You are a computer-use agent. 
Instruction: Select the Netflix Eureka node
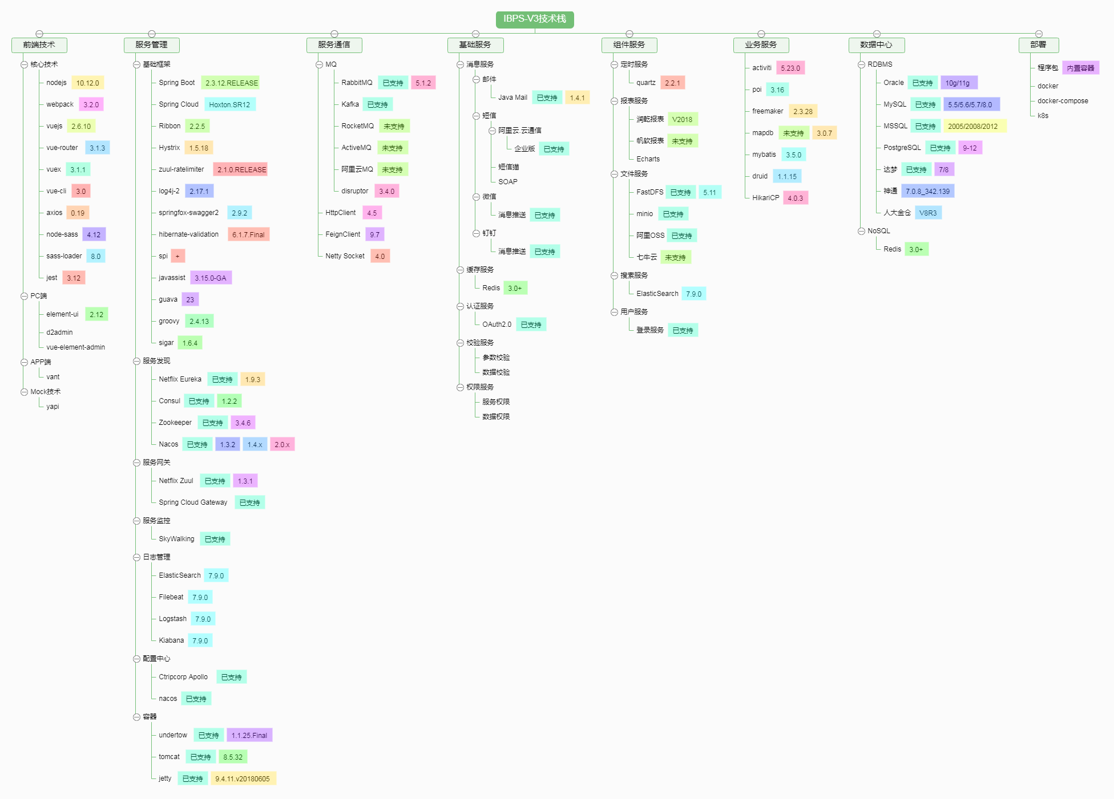click(180, 379)
